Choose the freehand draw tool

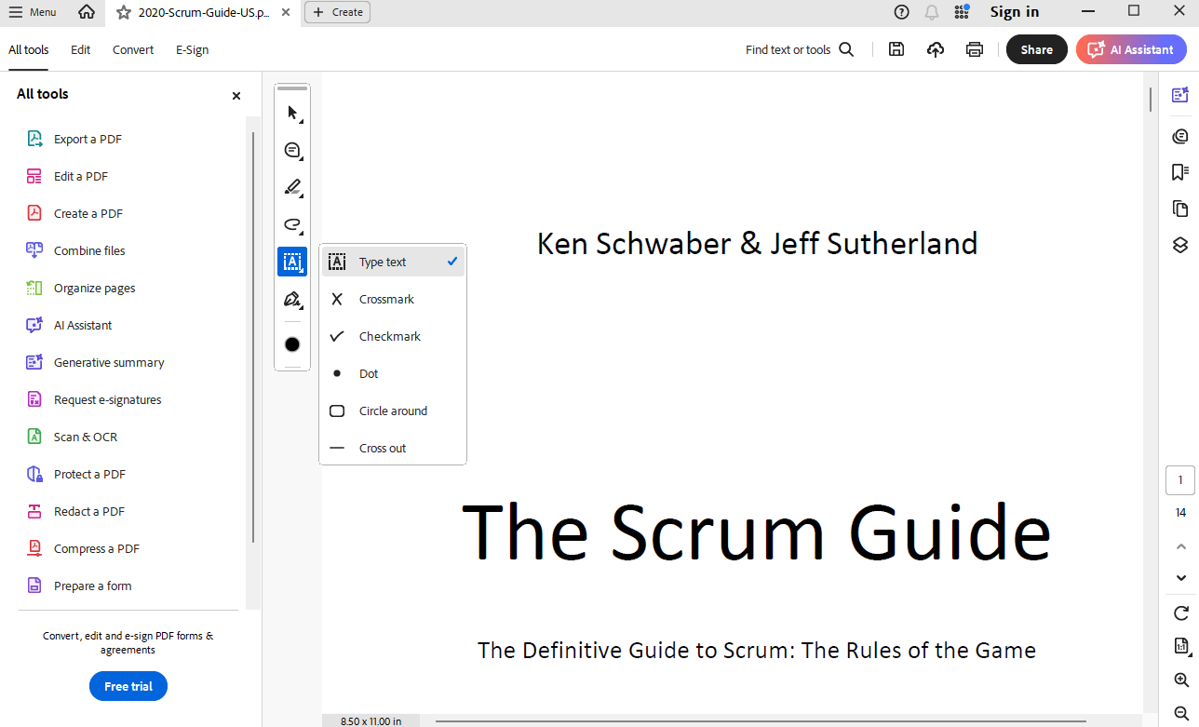(x=292, y=224)
